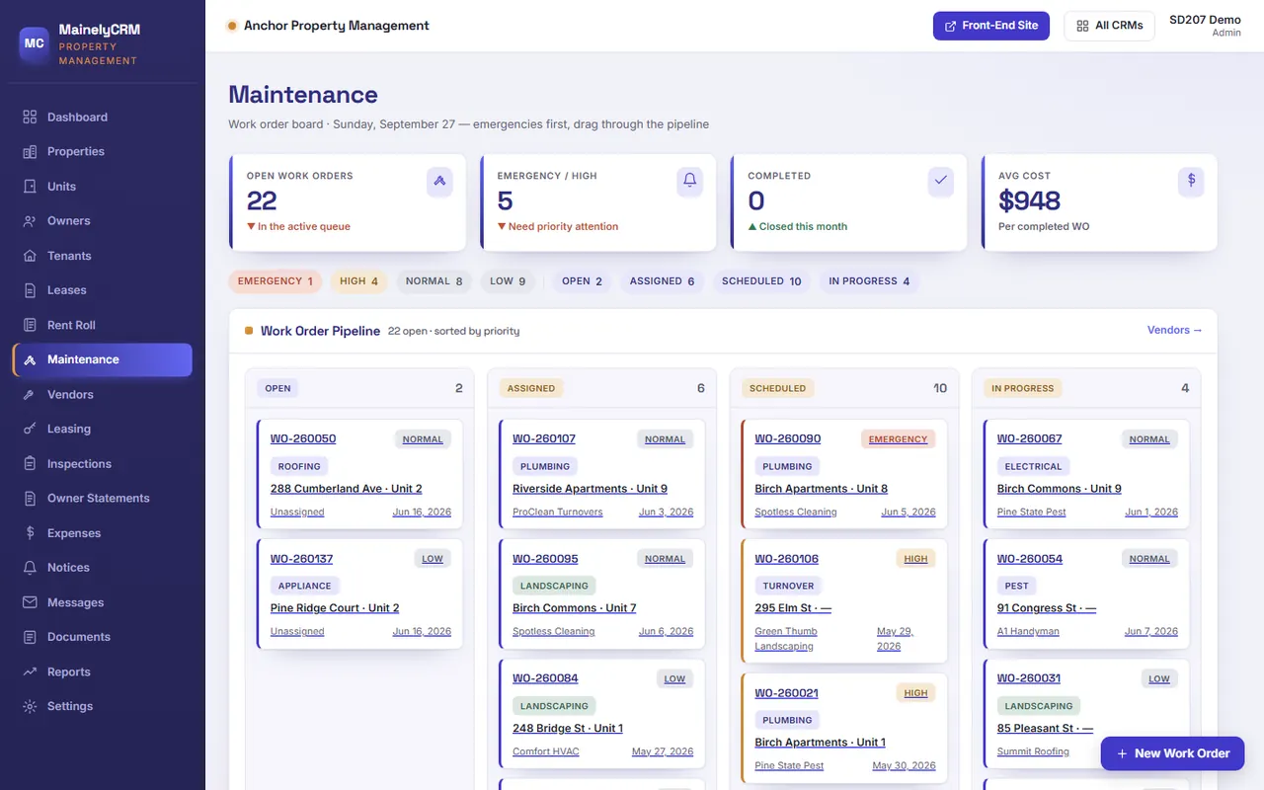
Task: Click the HIGH badge on WO-260106
Action: click(916, 559)
